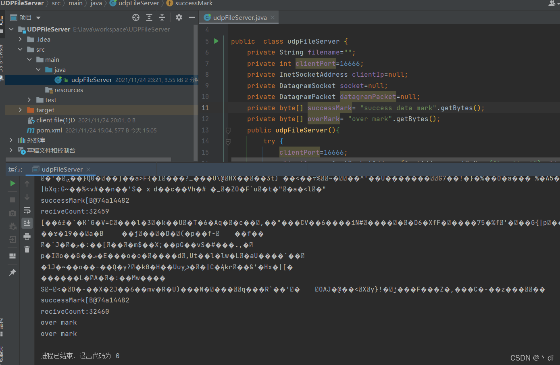The width and height of the screenshot is (560, 365).
Task: Click main in the breadcrumb bar
Action: (75, 3)
